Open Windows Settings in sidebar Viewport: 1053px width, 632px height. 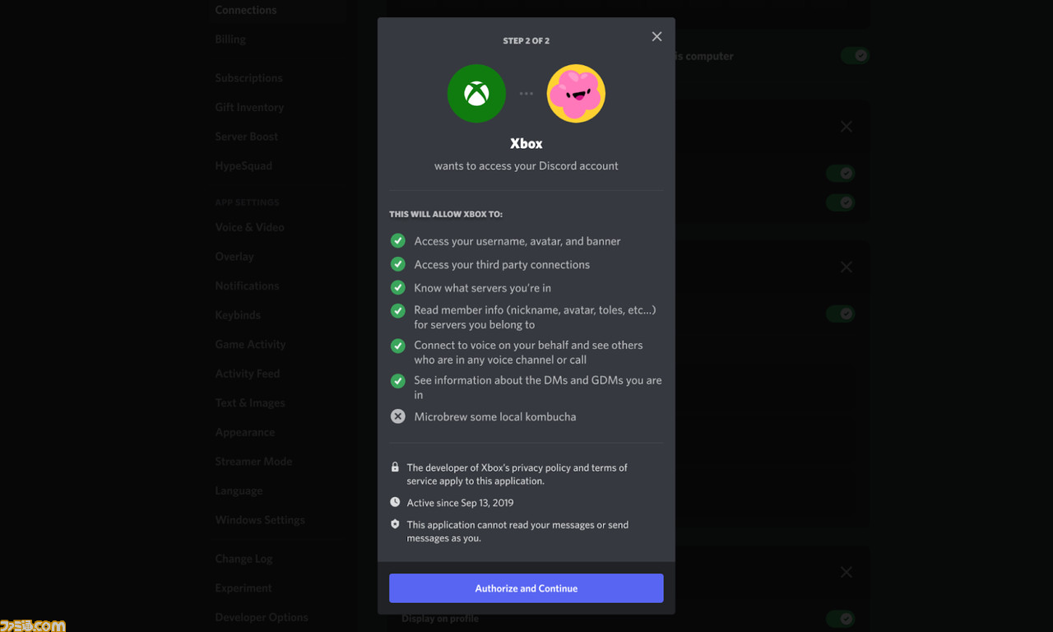pyautogui.click(x=260, y=520)
